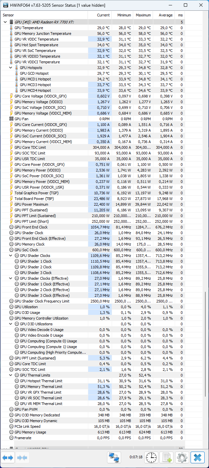Click bolt icon beside GPU Core Voltage (VDDCR_GFX)
This screenshot has height=468, width=209.
[x=11, y=96]
